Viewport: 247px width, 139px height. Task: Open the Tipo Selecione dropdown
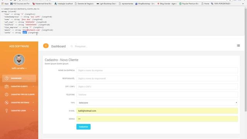157,103
